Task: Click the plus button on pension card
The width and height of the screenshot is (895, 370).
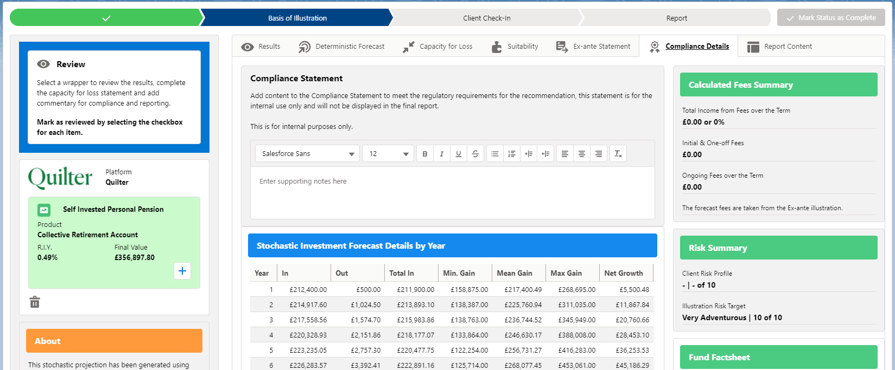Action: click(182, 271)
